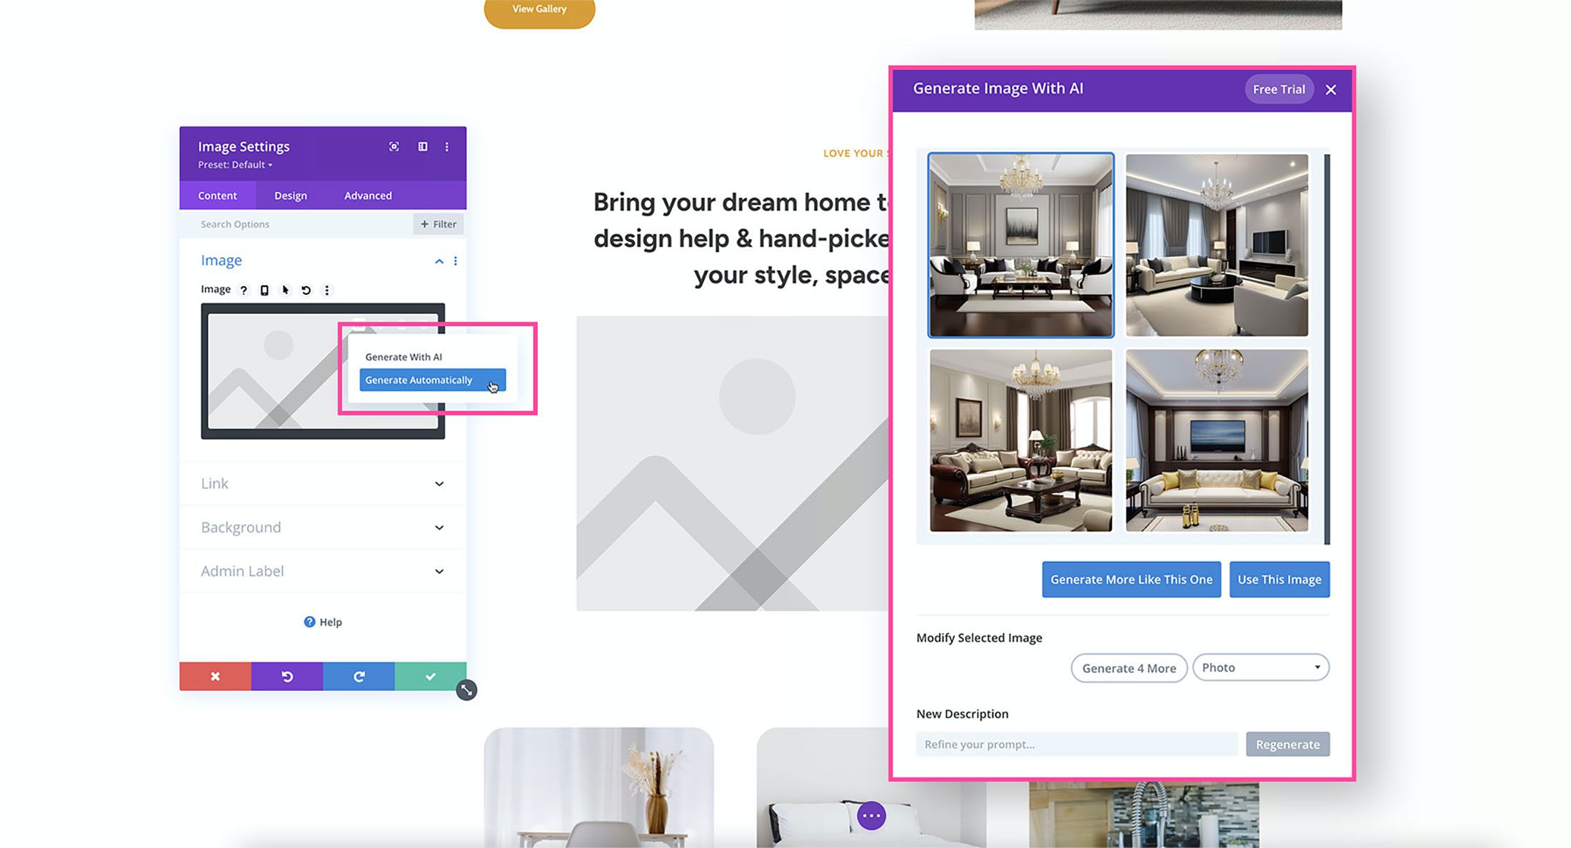Image resolution: width=1571 pixels, height=848 pixels.
Task: Click the Generate Automatically button
Action: [x=431, y=380]
